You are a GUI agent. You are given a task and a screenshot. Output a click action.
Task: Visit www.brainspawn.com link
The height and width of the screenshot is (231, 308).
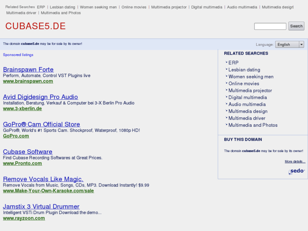pyautogui.click(x=28, y=81)
